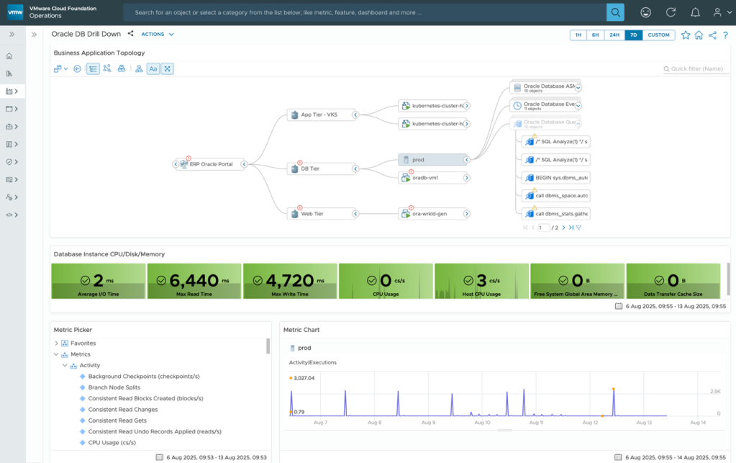
Task: Open the Actions dropdown
Action: (x=157, y=34)
